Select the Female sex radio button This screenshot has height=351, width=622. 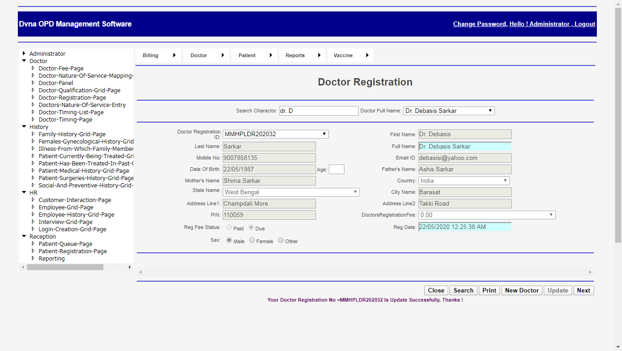(252, 240)
